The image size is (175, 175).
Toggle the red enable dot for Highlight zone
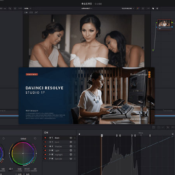(45, 155)
